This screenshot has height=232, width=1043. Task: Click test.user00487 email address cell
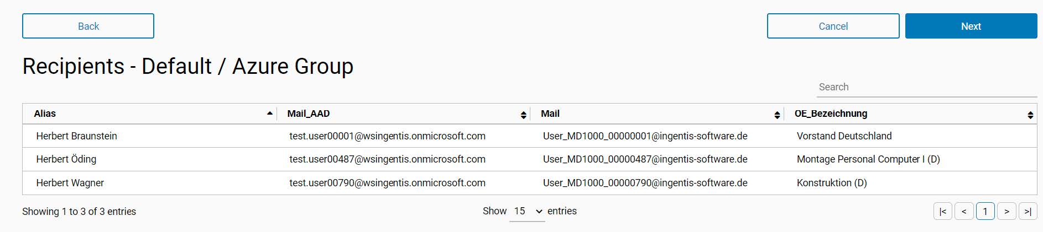click(x=387, y=159)
